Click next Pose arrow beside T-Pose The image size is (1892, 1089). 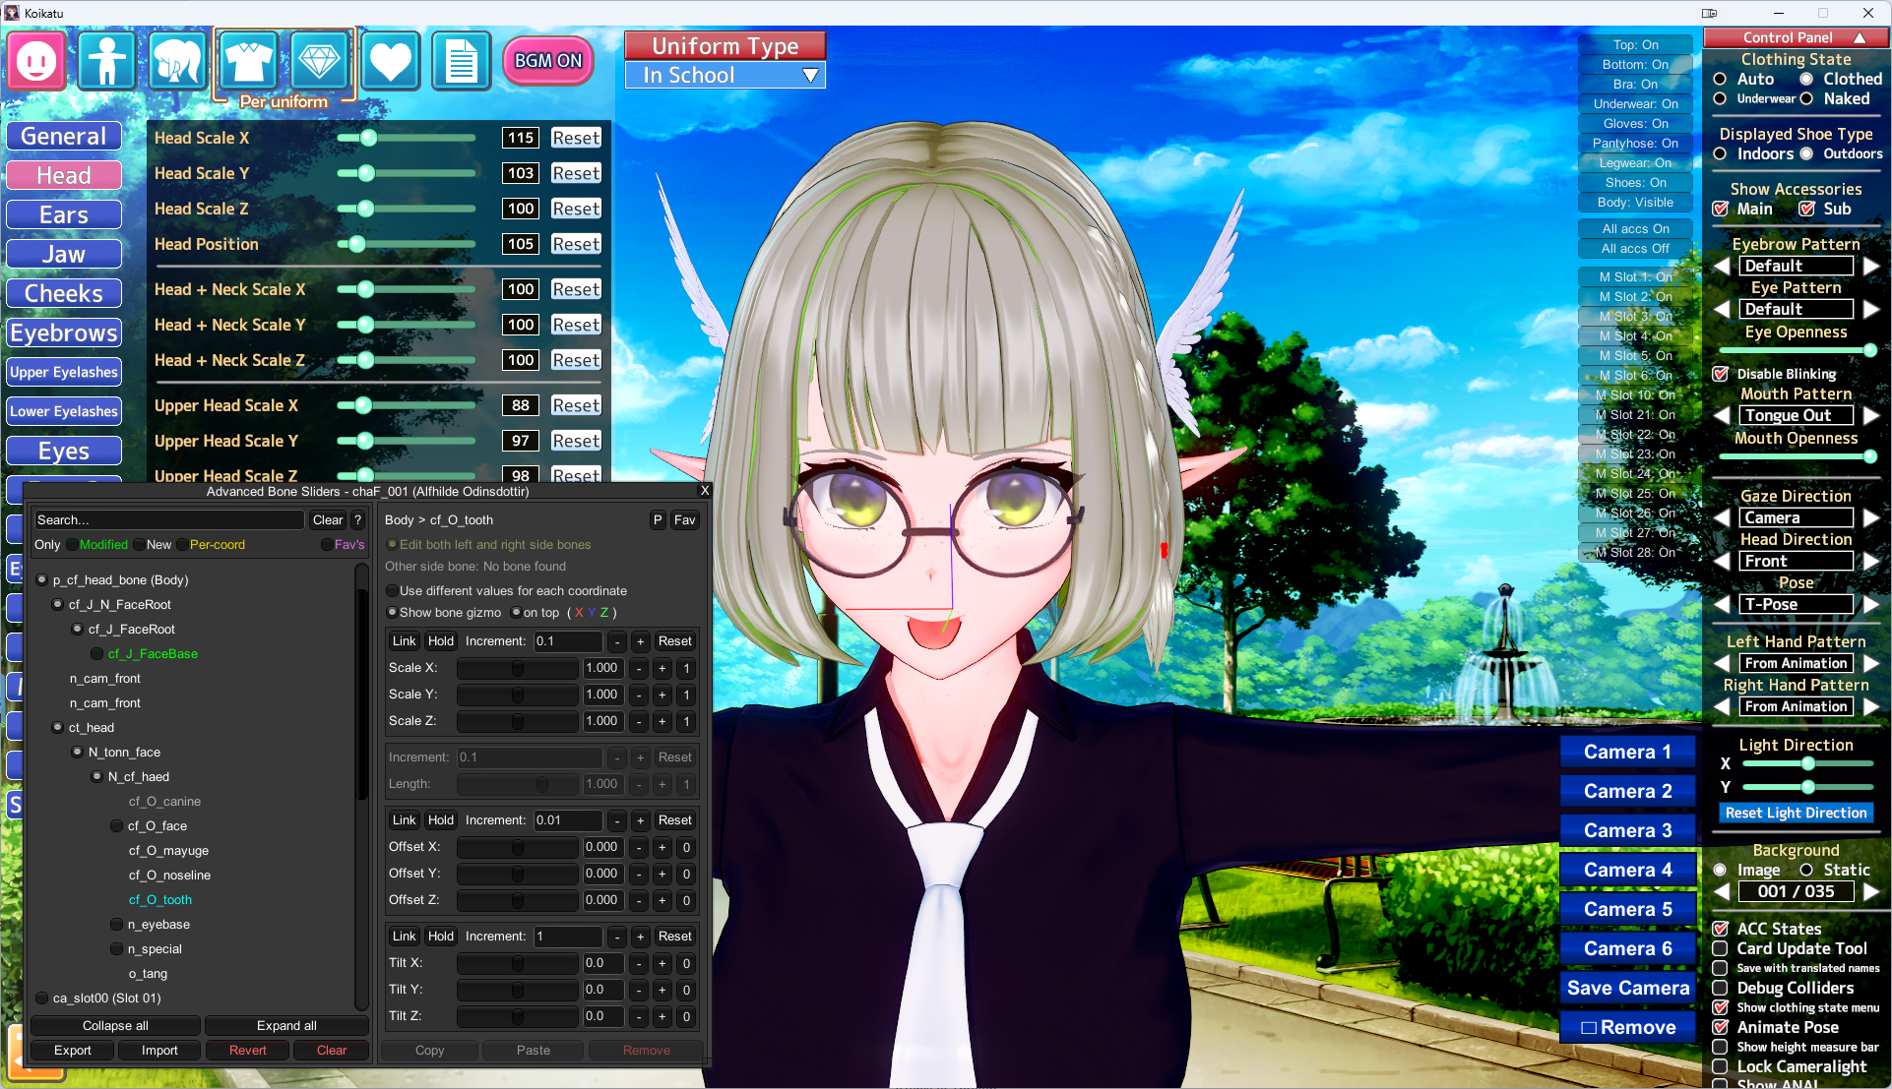pyautogui.click(x=1871, y=604)
